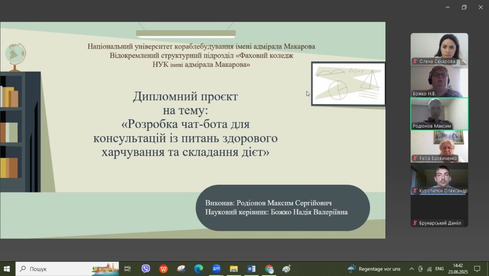
Task: Open the weather widget Regentage vor uns
Action: pyautogui.click(x=374, y=269)
